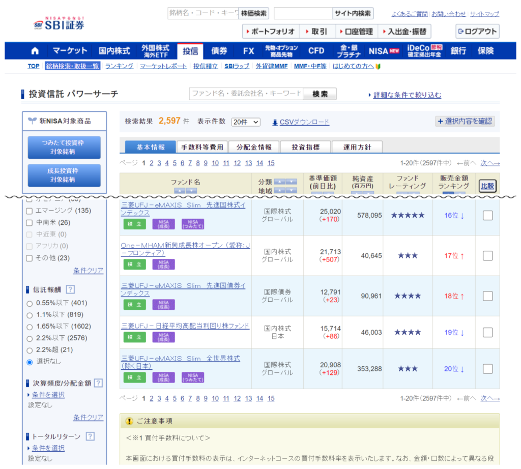Click NISA(つみたて) badge under eMAXIS Slim 全世界株式
Screen dimensions: 521x469
pyautogui.click(x=192, y=377)
